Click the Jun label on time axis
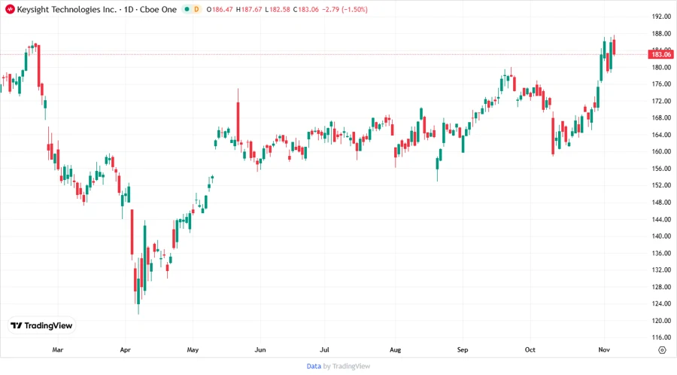The image size is (677, 375). click(x=260, y=349)
